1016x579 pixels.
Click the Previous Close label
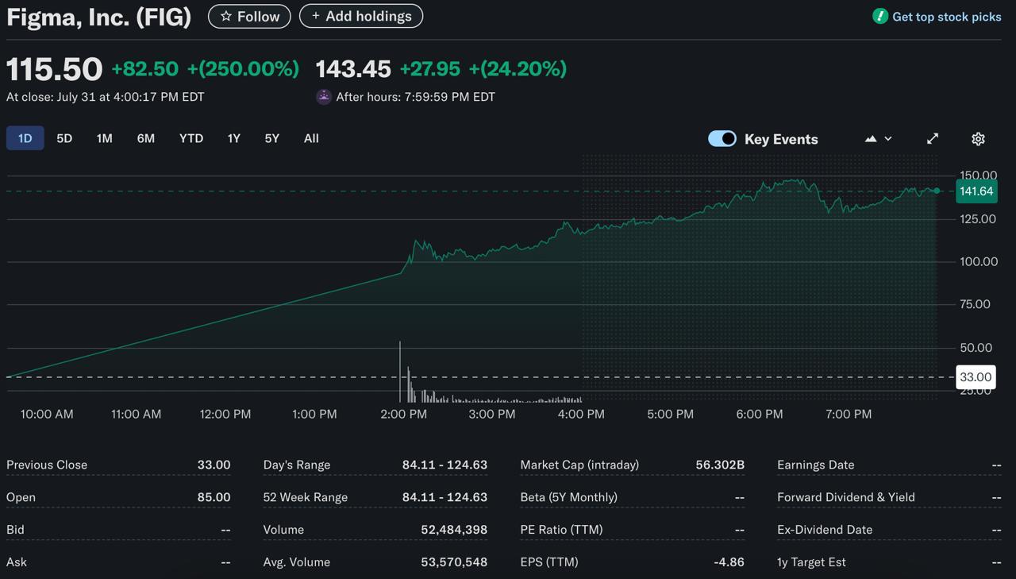(47, 465)
